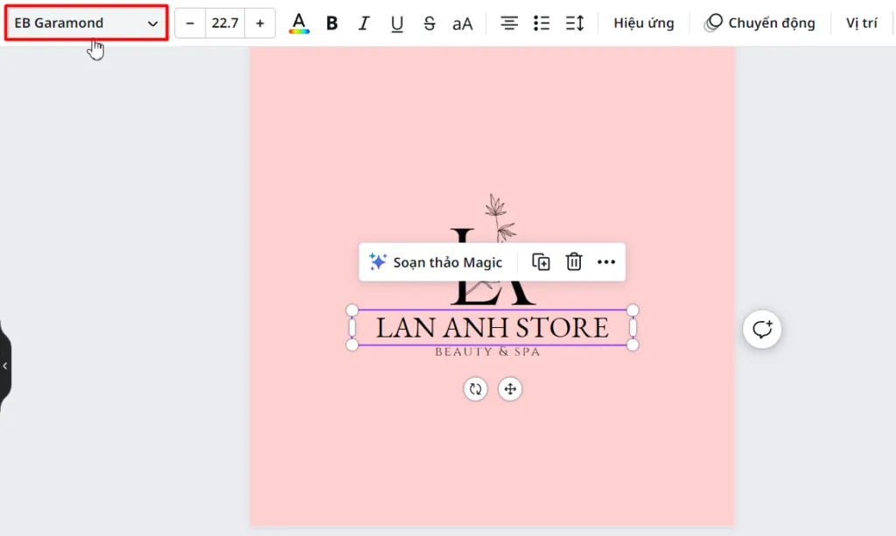Change text case with aA icon

point(462,24)
